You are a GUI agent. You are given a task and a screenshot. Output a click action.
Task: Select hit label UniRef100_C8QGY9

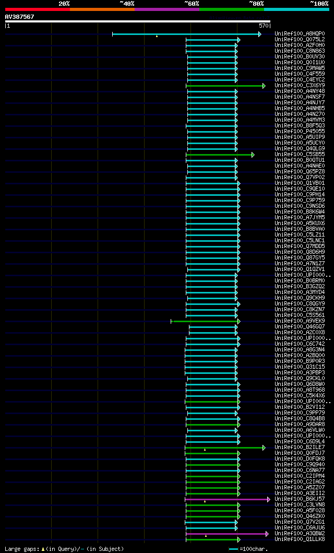[x=300, y=304]
